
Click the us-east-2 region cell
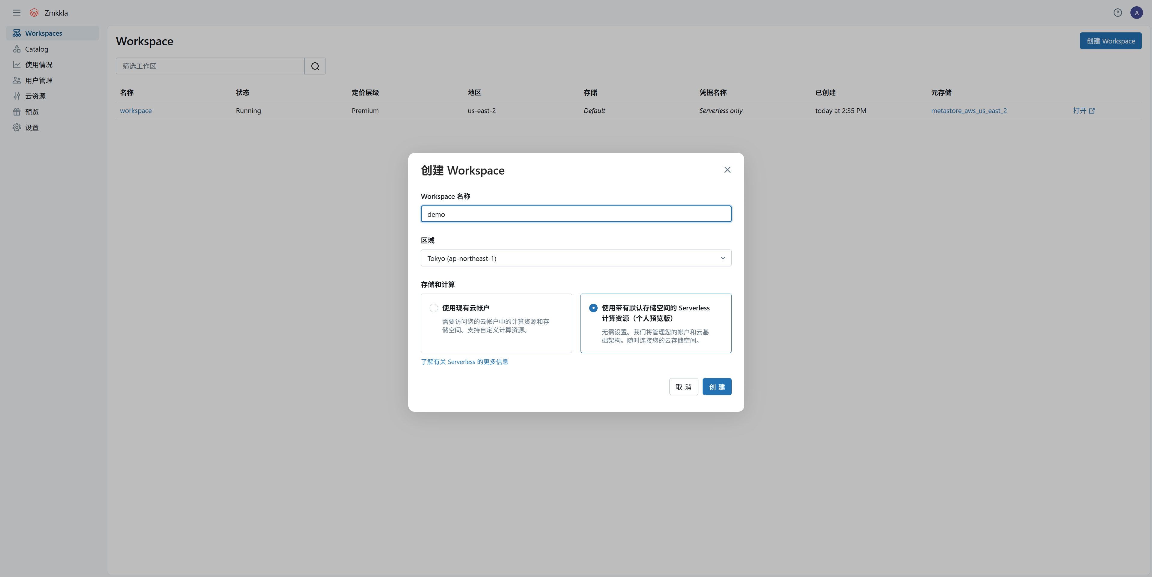[x=481, y=110]
